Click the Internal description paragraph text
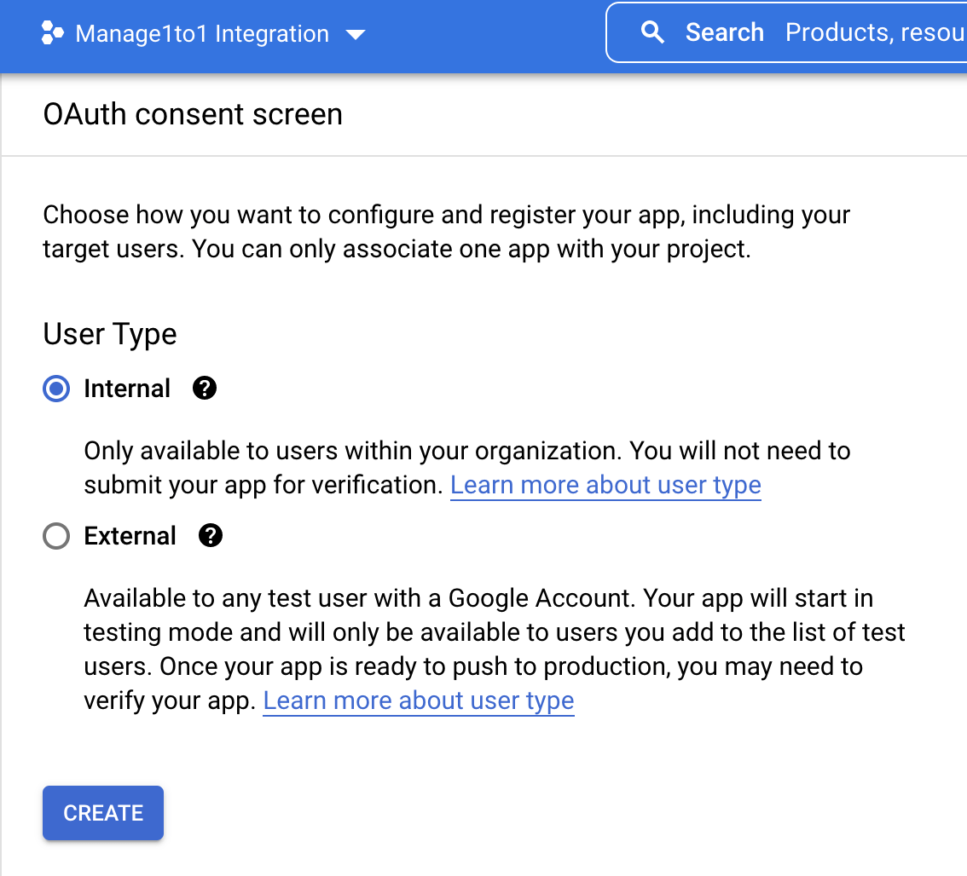Viewport: 967px width, 876px height. (x=466, y=452)
